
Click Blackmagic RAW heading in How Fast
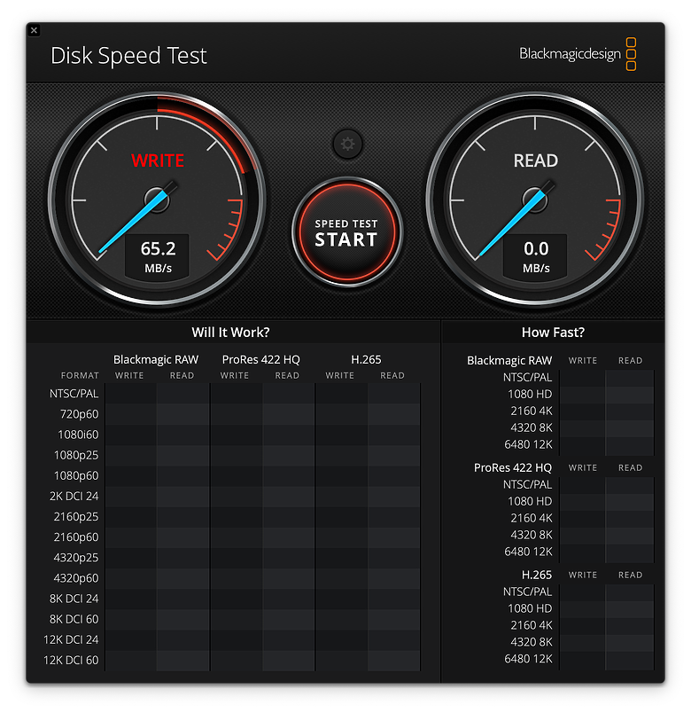509,361
